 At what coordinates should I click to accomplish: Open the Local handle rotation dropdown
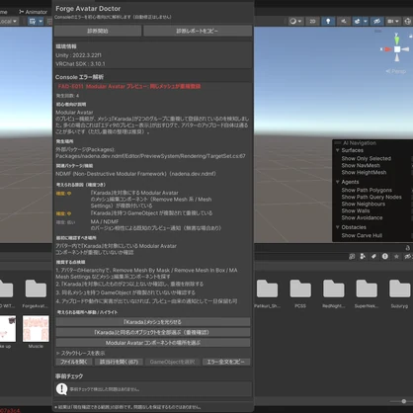(x=9, y=22)
